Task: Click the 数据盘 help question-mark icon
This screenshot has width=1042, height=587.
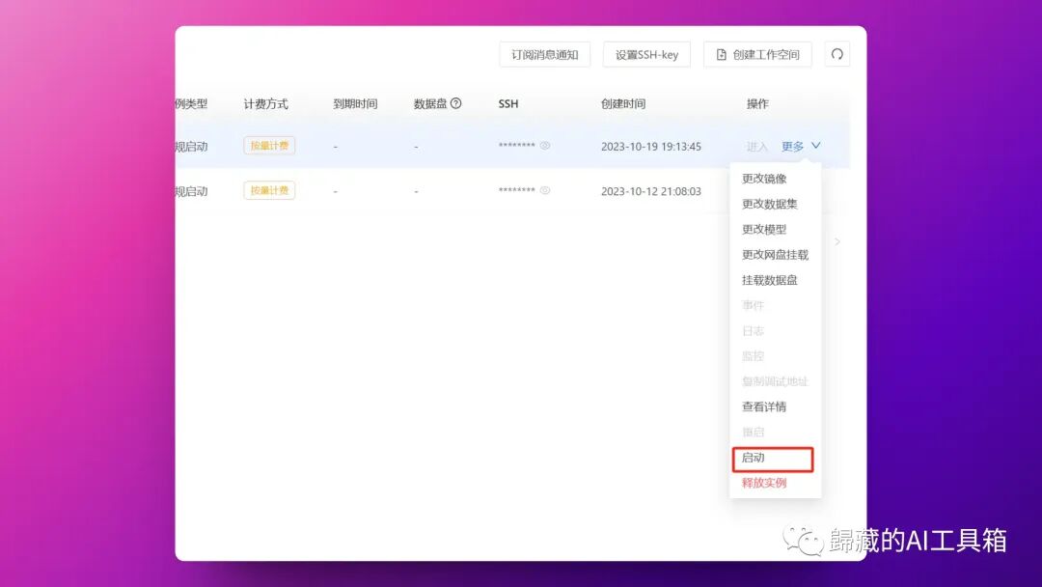Action: tap(455, 103)
